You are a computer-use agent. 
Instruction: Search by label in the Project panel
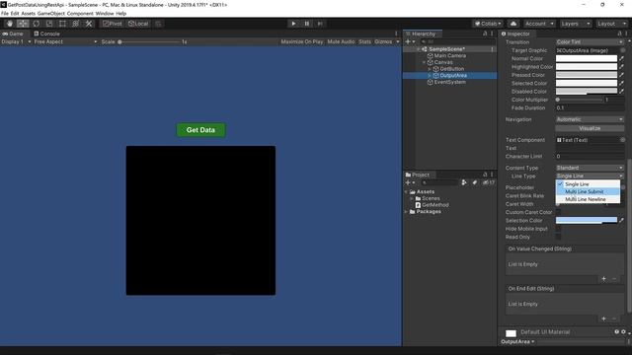[x=475, y=182]
